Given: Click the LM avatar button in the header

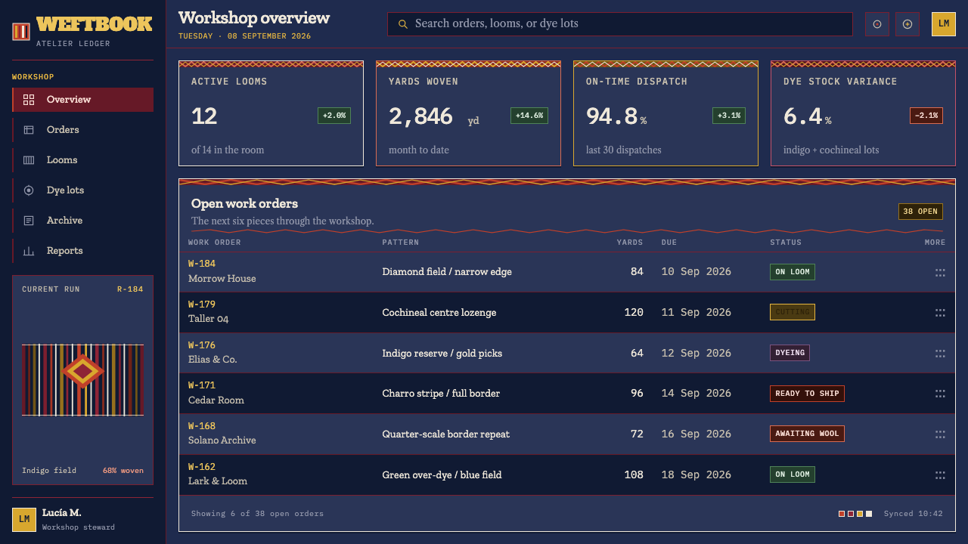Looking at the screenshot, I should [944, 24].
